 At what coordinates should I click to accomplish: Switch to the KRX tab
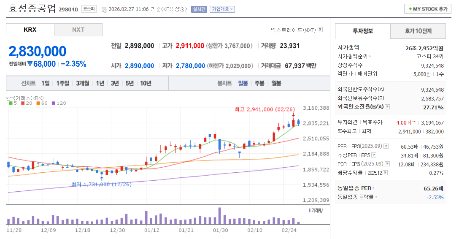30,30
